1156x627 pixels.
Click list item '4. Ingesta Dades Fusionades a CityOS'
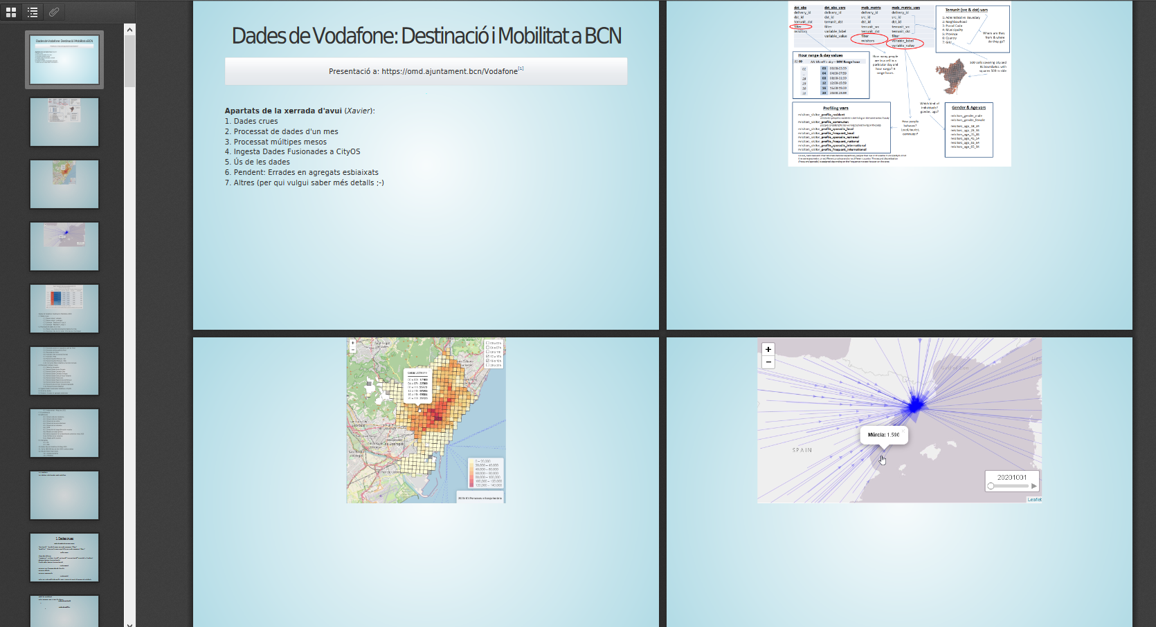click(293, 151)
